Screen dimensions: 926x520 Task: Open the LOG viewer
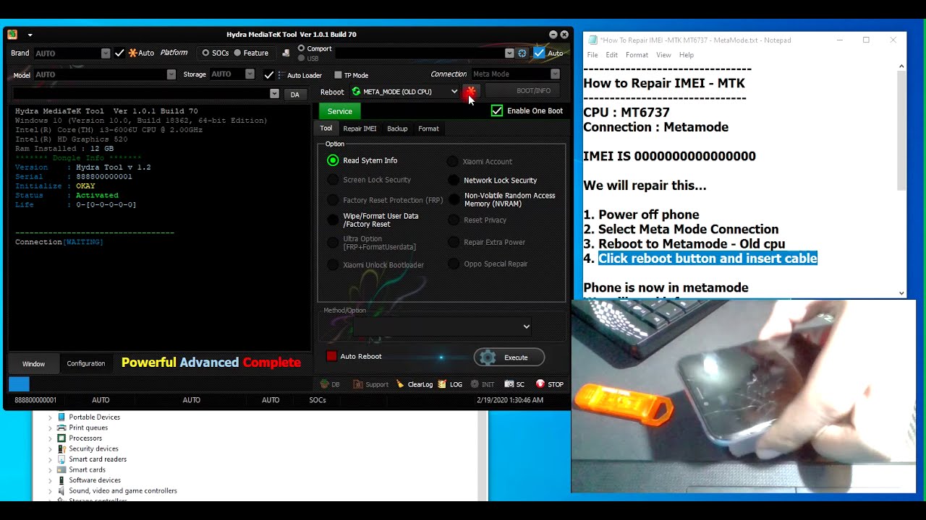click(x=449, y=384)
